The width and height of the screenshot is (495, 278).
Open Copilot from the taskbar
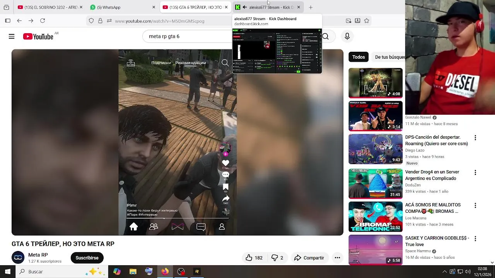(x=117, y=271)
